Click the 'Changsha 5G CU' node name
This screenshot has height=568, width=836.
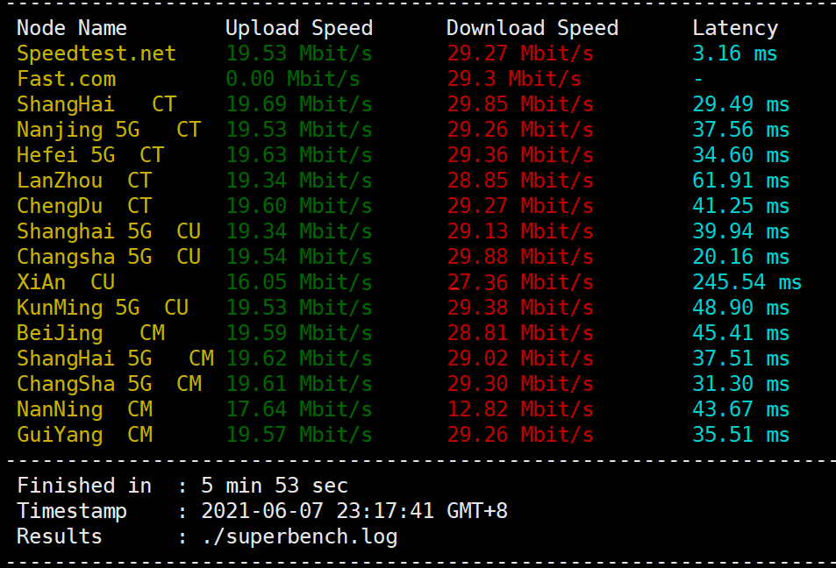(x=109, y=257)
